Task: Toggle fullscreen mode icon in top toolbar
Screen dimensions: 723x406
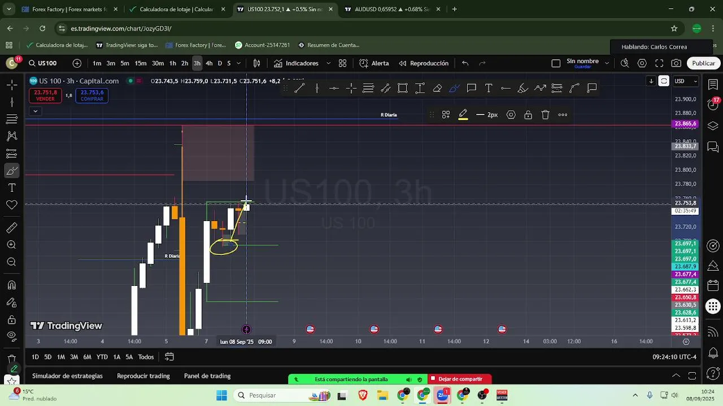Action: pyautogui.click(x=659, y=63)
